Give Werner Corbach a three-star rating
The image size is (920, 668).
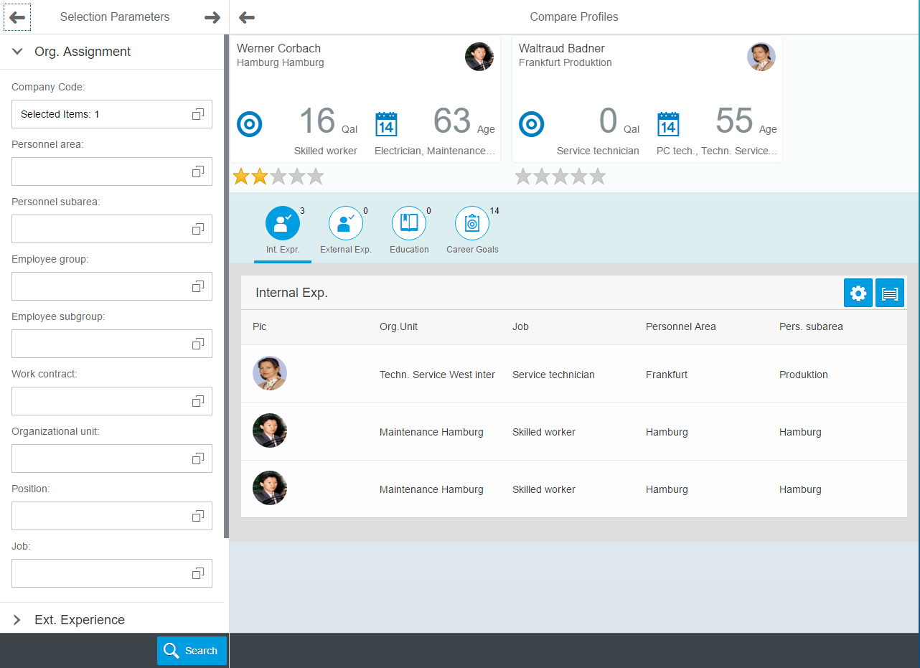click(x=278, y=175)
